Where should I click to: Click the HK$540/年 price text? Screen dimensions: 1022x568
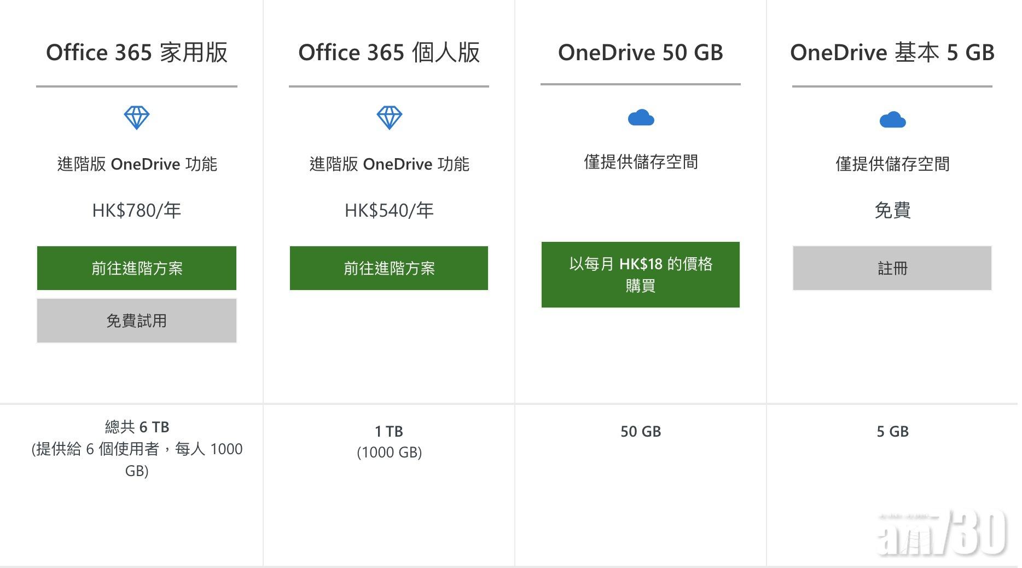pyautogui.click(x=389, y=210)
